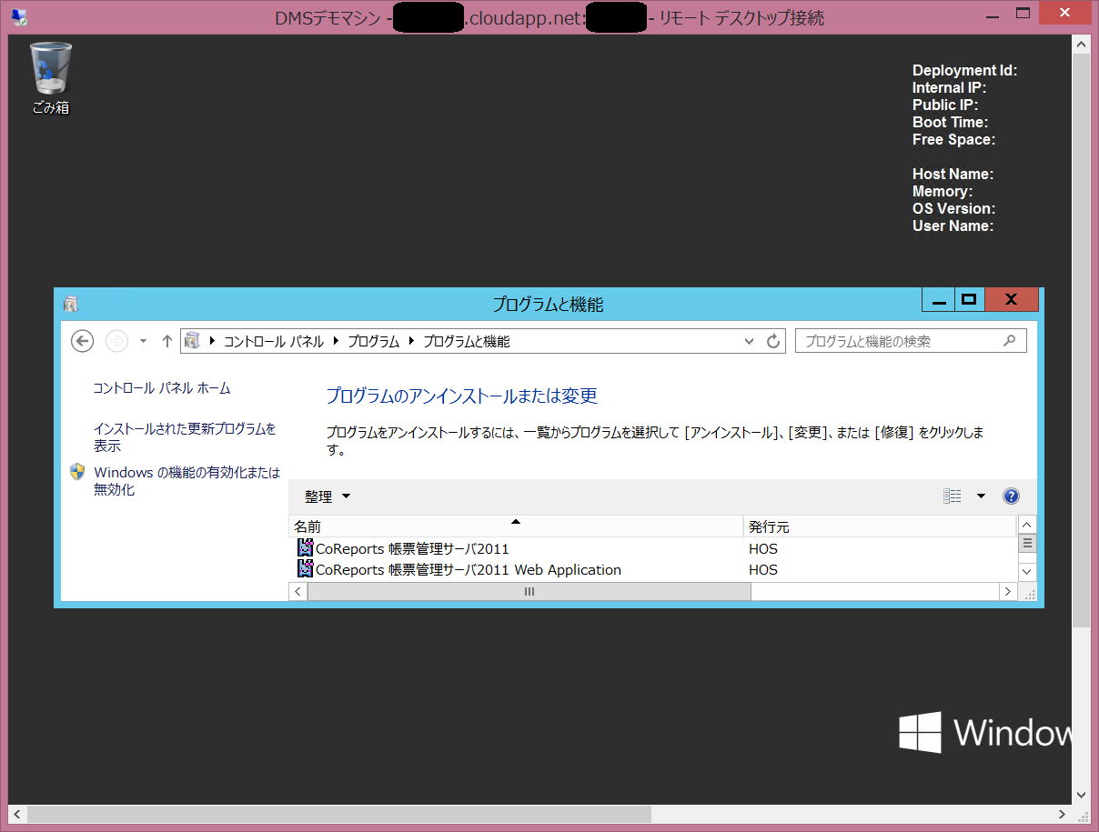The image size is (1099, 832).
Task: Click Programs and Features title bar icon
Action: click(x=72, y=304)
